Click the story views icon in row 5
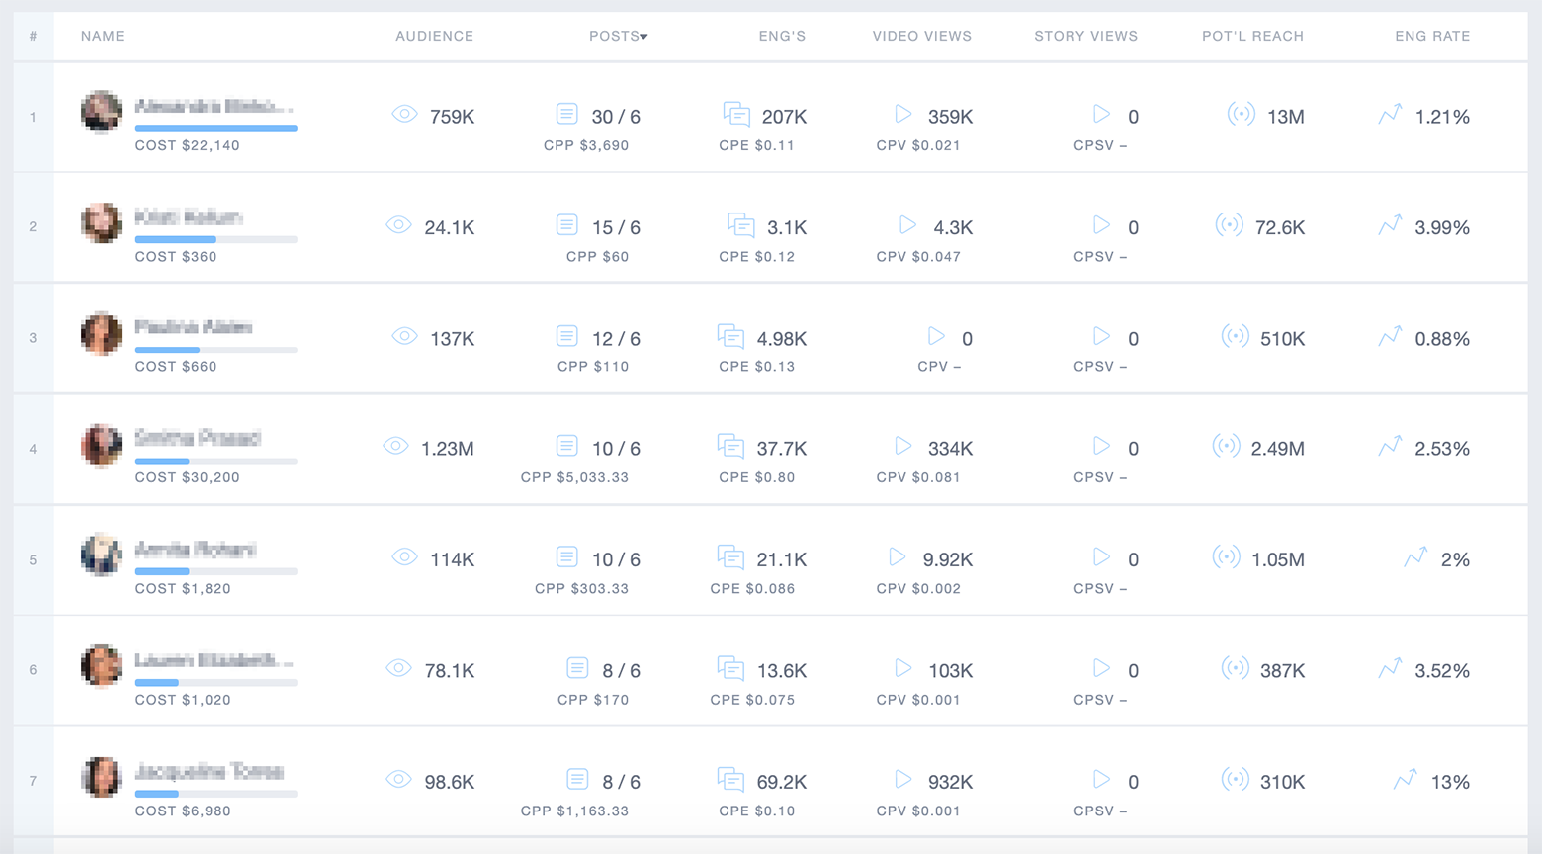1542x854 pixels. click(1101, 557)
